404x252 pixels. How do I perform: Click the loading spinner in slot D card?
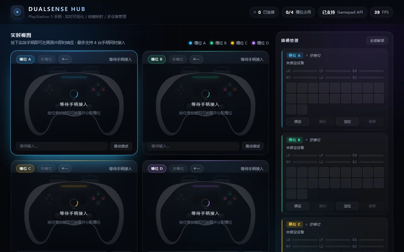(x=205, y=203)
